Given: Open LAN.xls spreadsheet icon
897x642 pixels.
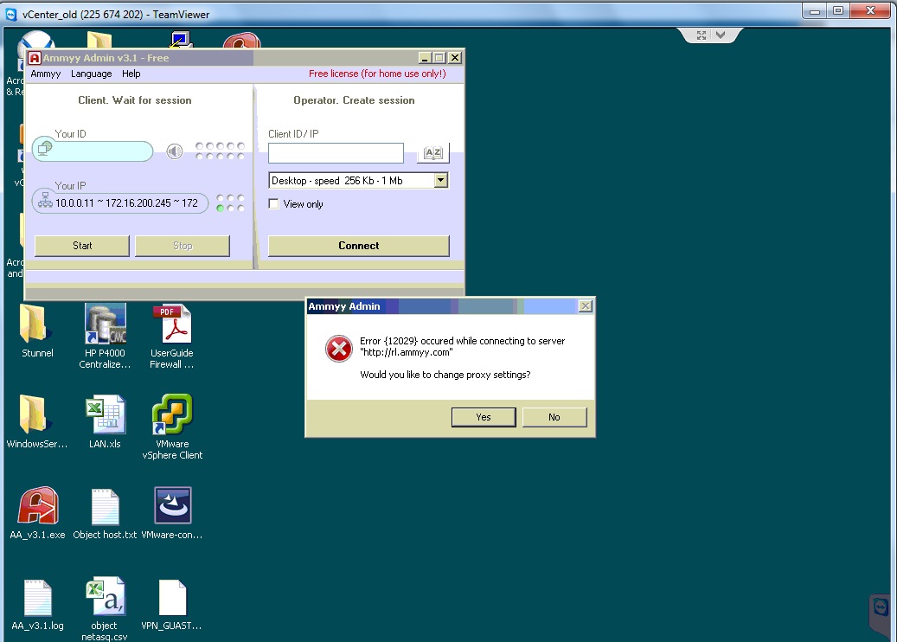Looking at the screenshot, I should click(106, 414).
